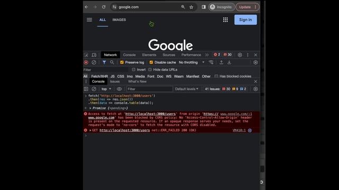Expand more DevTools tabs chevron

point(207,55)
